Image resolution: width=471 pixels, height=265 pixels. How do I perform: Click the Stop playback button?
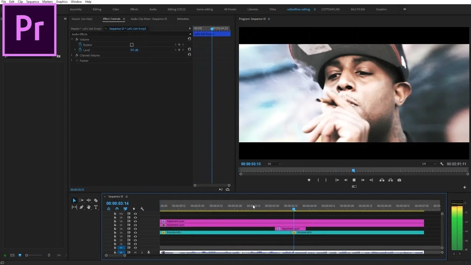tap(354, 180)
